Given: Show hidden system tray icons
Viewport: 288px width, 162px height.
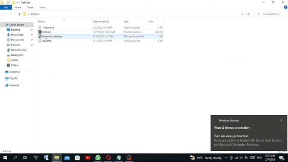Looking at the screenshot, I should [226, 158].
